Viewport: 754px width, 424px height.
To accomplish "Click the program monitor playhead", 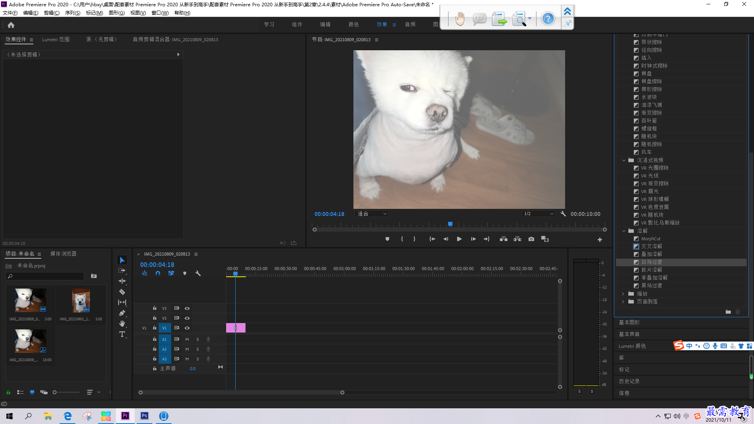I will (450, 224).
